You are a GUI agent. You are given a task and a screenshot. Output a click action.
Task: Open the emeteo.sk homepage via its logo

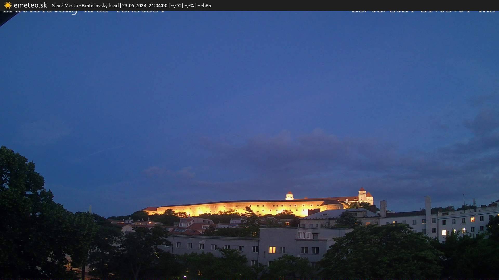pyautogui.click(x=31, y=5)
